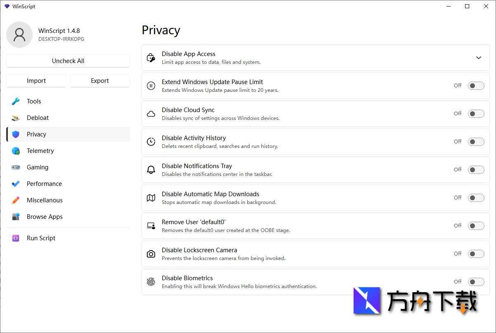Screen dimensions: 496x333
Task: Click the Miscellanous pencil icon
Action: tap(16, 200)
